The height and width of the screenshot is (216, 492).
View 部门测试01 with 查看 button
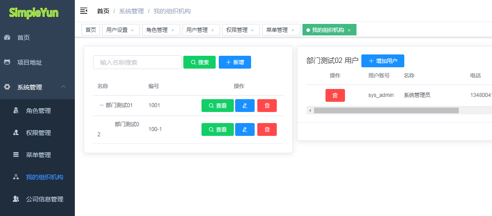point(217,106)
